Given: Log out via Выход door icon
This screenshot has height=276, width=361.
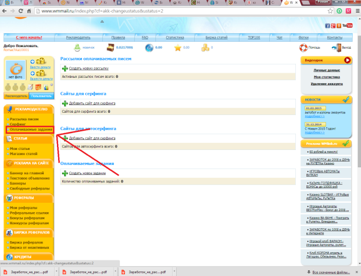Looking at the screenshot, I should (337, 48).
